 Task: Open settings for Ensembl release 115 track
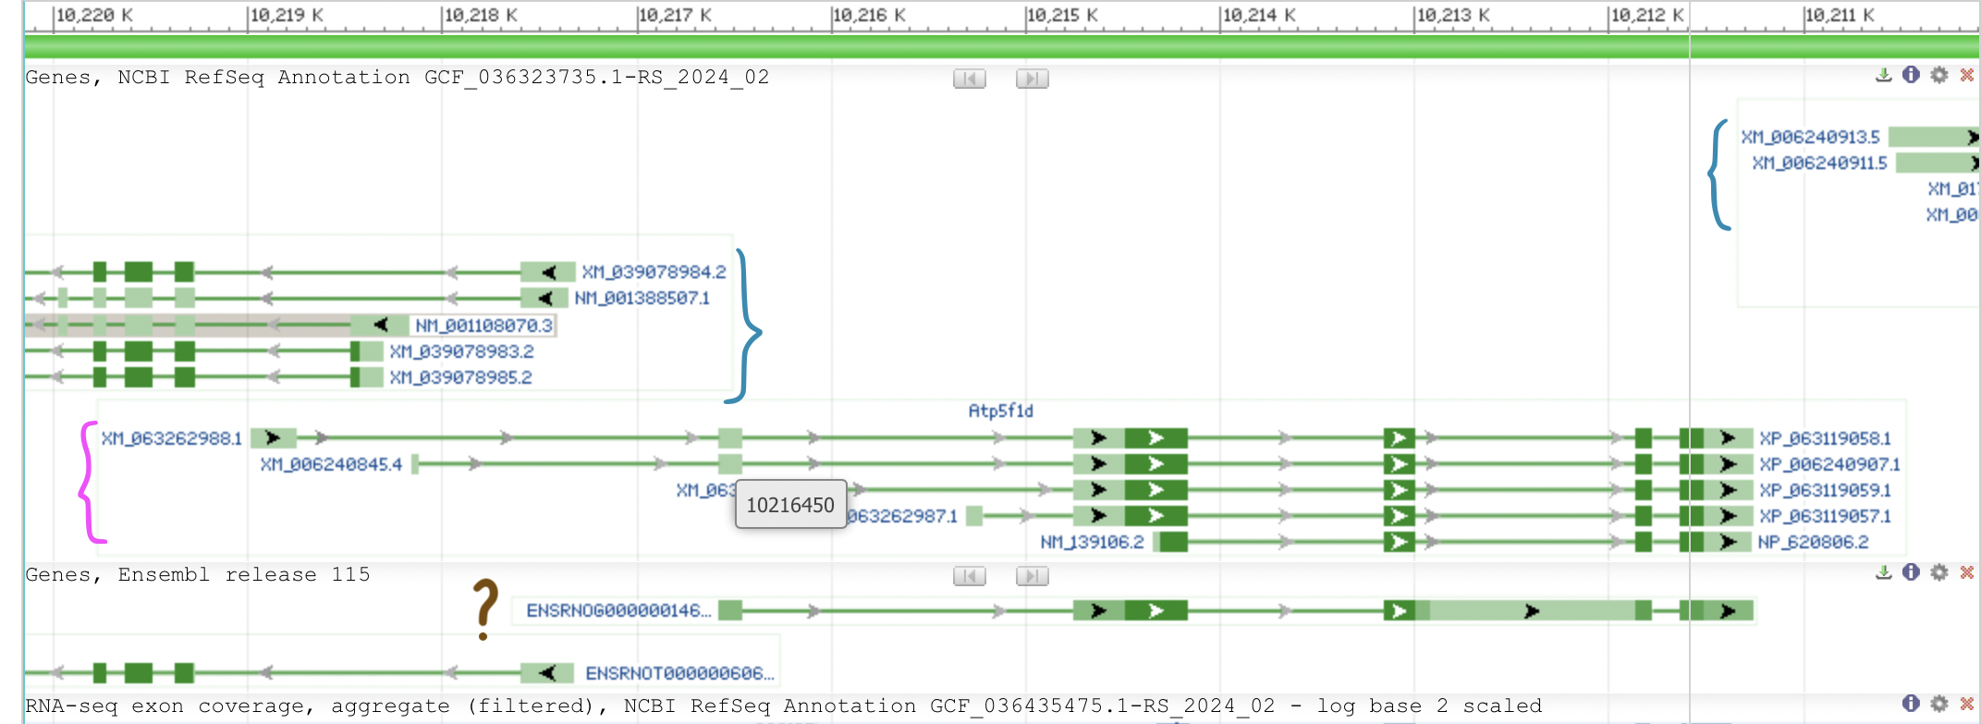click(x=1939, y=572)
